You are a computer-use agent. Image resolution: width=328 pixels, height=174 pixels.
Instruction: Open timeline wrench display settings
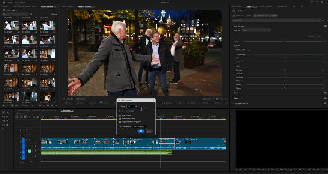pos(33,117)
